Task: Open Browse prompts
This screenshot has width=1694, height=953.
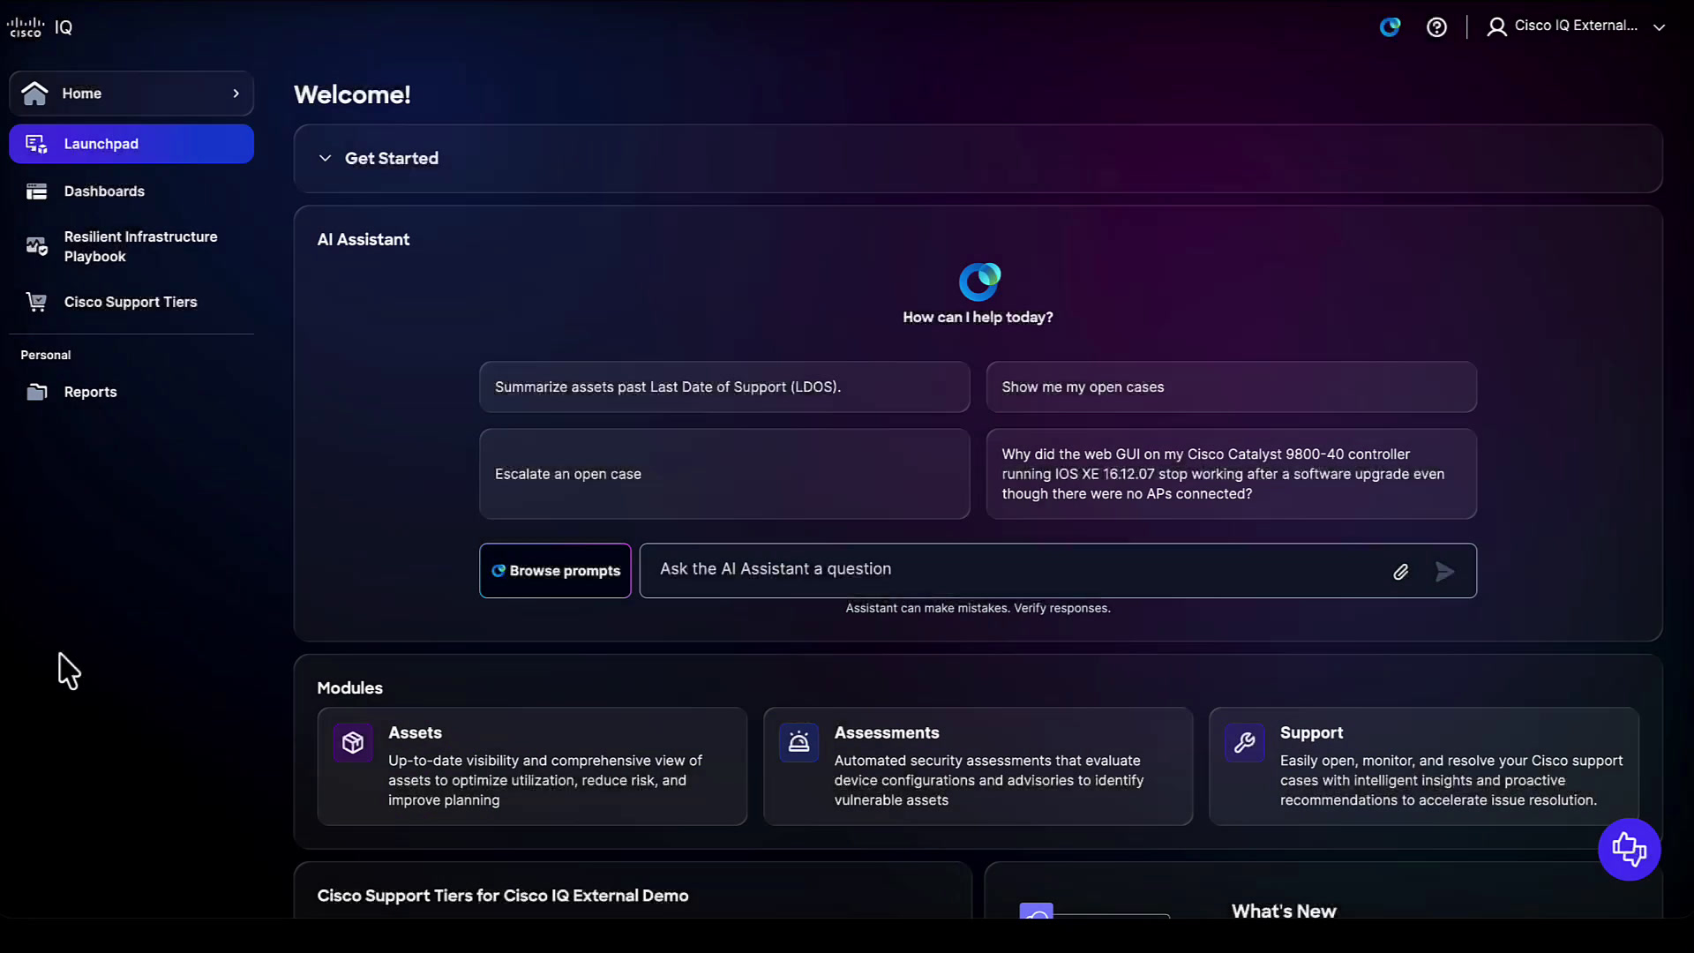Action: coord(555,571)
